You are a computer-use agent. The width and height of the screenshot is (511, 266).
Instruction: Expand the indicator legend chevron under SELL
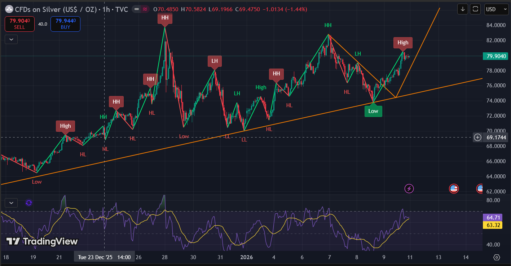pyautogui.click(x=11, y=39)
